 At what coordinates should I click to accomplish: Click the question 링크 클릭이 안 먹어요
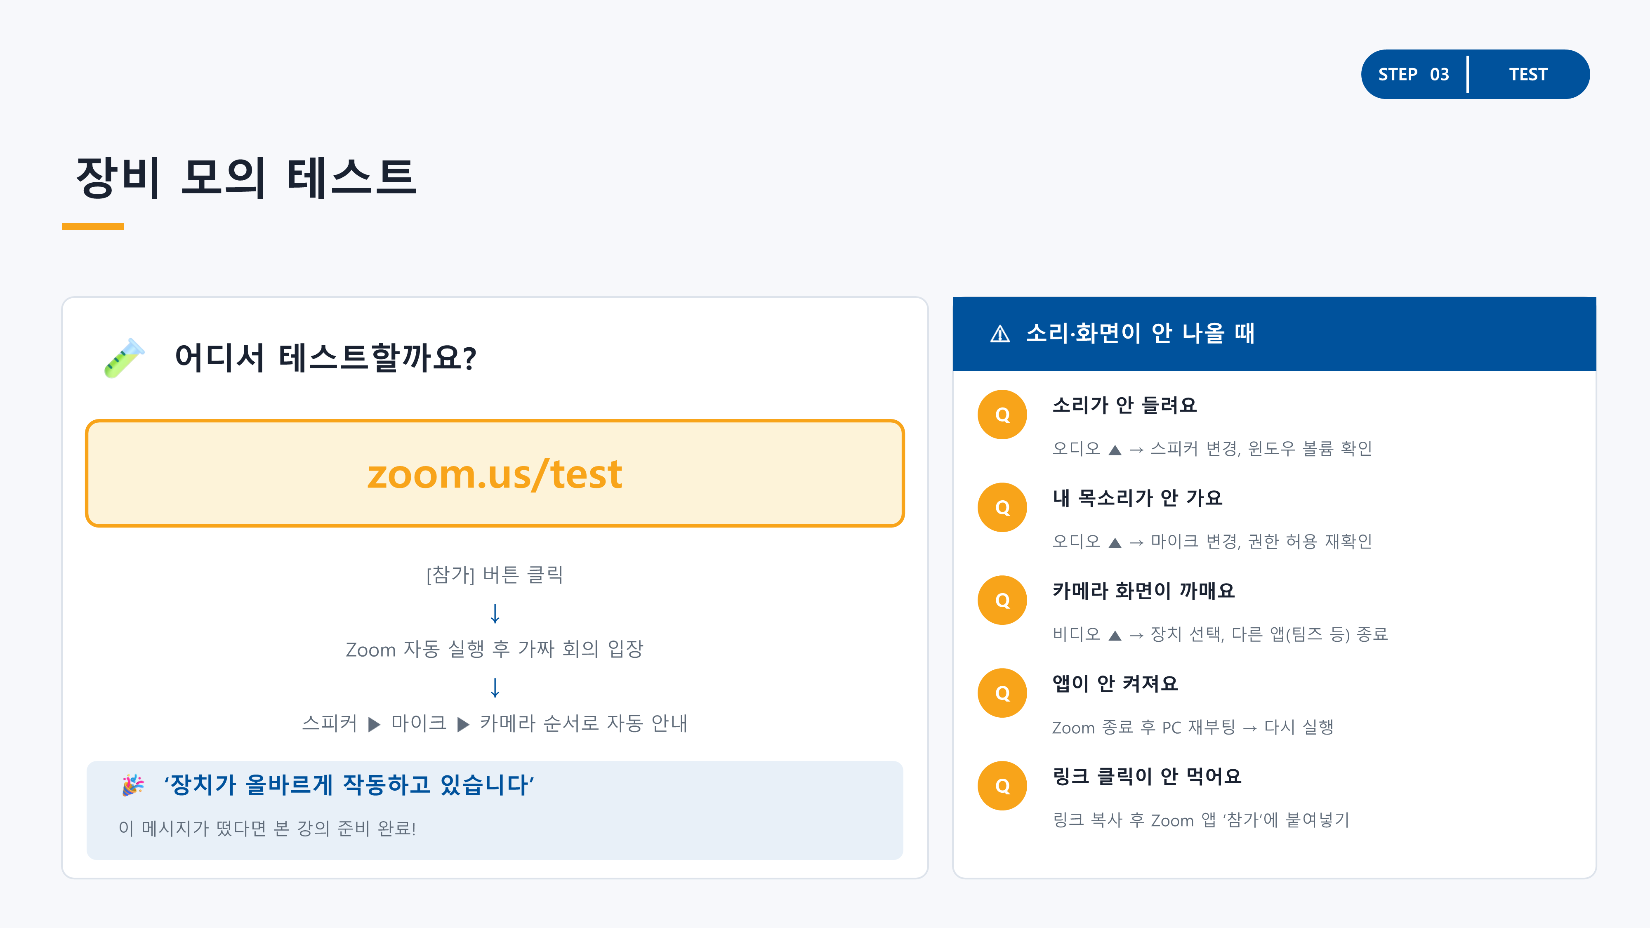coord(1147,777)
